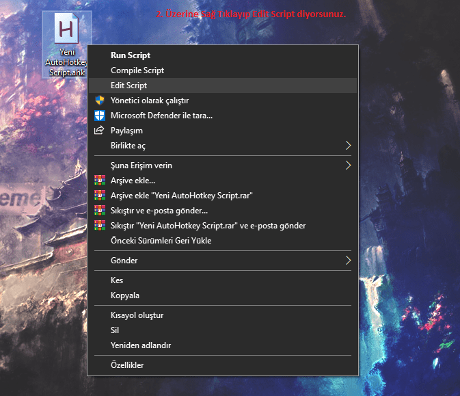Click the shield icon beside Yönetici olarak çalıştır
This screenshot has width=460, height=396.
click(x=100, y=101)
